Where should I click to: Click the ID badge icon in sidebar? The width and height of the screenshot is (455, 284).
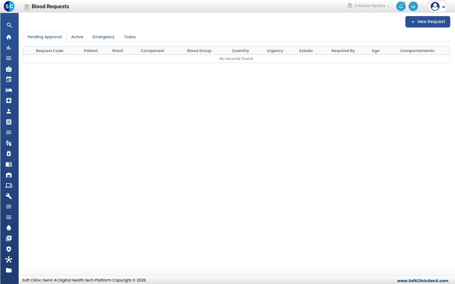tap(9, 69)
